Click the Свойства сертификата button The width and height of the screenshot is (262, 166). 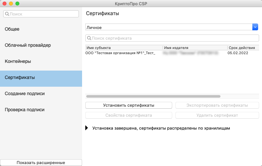click(x=129, y=115)
